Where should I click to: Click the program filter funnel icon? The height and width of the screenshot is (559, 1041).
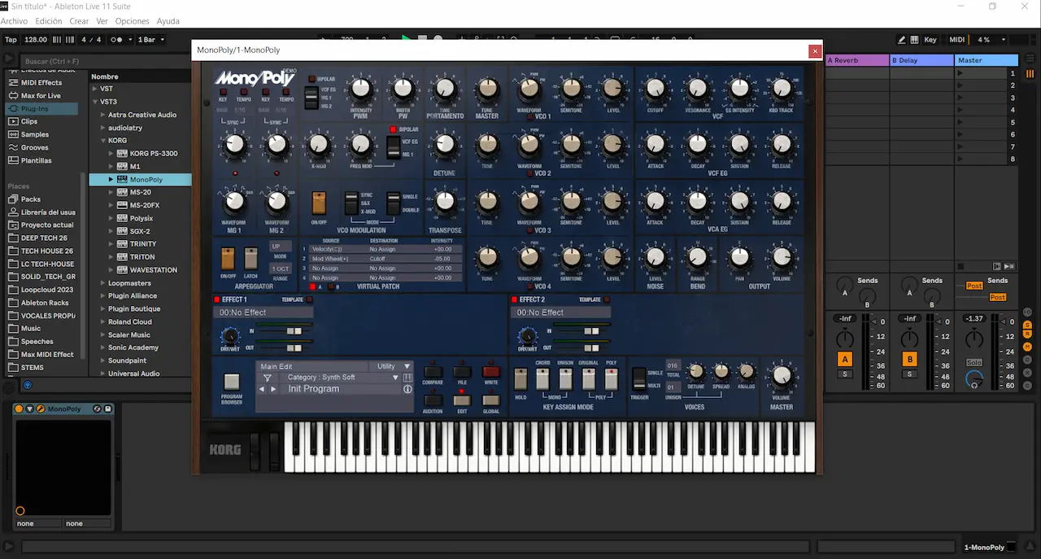point(267,378)
